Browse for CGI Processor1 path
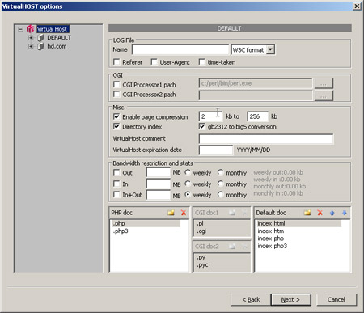This screenshot has height=313, width=364. tap(324, 83)
